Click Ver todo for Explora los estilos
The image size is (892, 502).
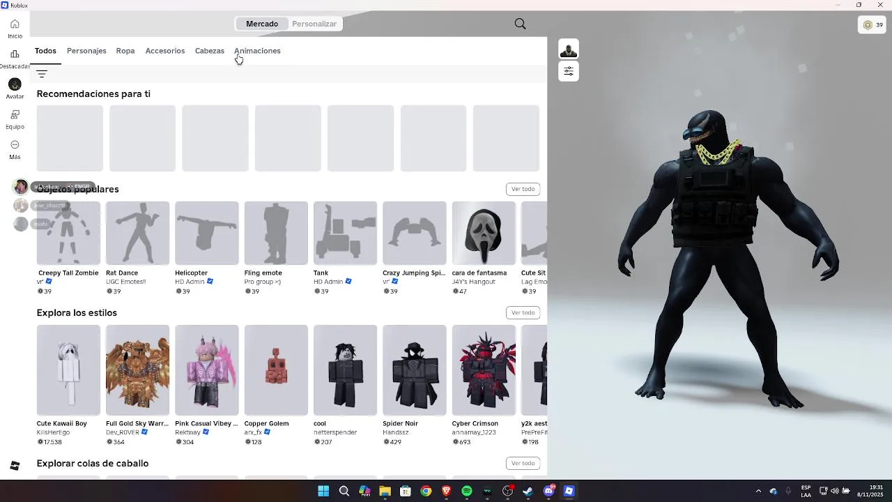(523, 312)
